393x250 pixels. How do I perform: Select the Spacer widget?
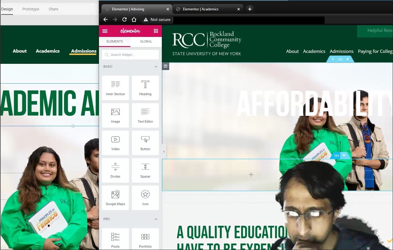click(x=145, y=170)
